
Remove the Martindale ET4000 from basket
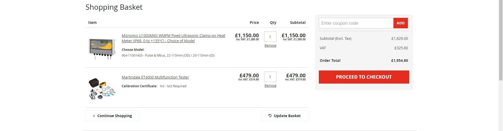[270, 86]
